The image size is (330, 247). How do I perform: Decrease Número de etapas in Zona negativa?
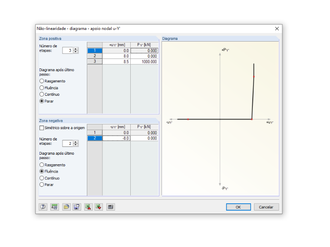click(x=76, y=145)
